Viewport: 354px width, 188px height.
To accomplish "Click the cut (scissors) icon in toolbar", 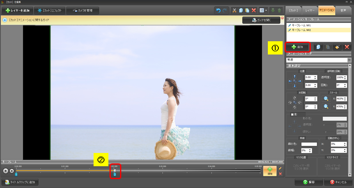I will 235,11.
